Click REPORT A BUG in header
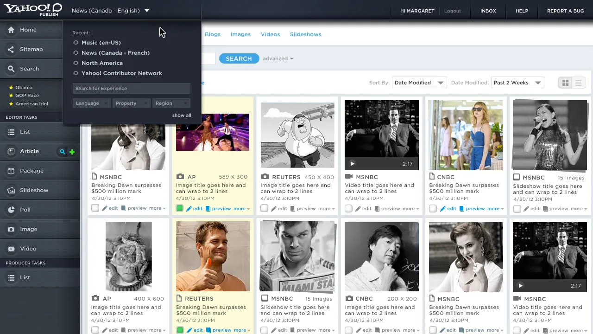The height and width of the screenshot is (334, 593). [565, 11]
